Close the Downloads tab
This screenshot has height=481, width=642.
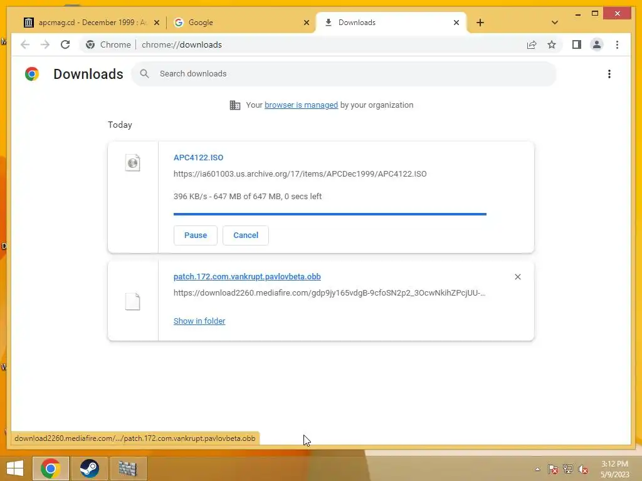456,23
